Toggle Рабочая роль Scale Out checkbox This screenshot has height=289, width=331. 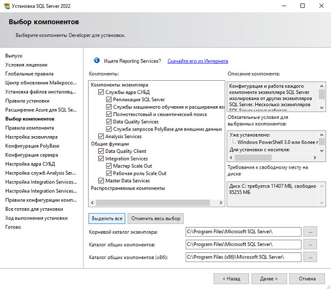108,173
